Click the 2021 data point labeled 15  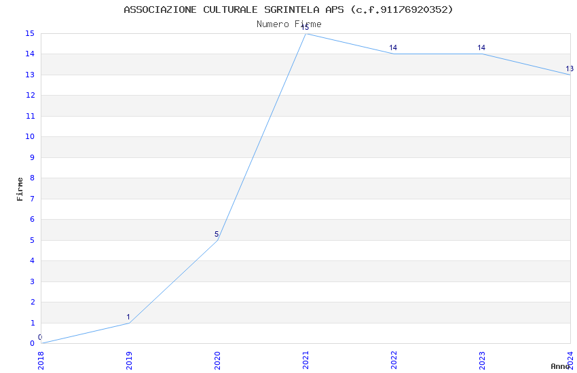[x=305, y=34]
